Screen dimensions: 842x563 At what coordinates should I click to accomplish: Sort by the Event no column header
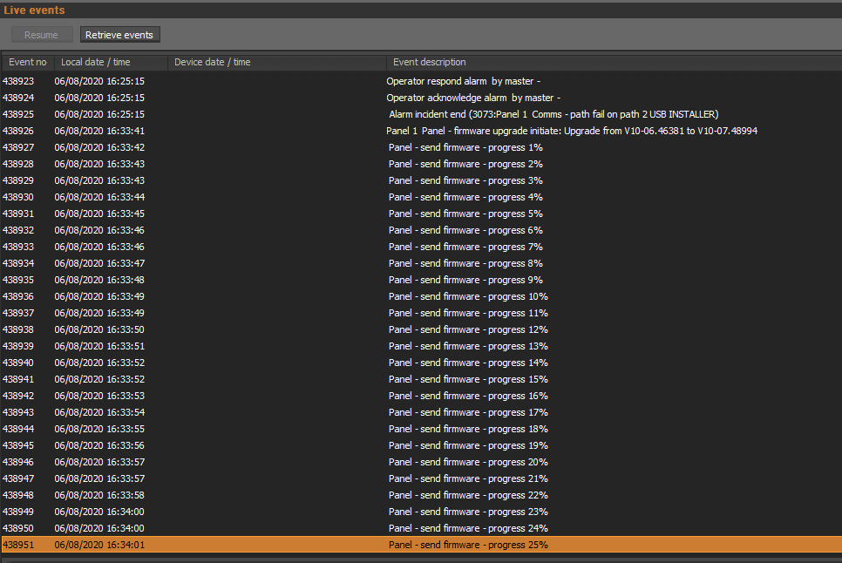[27, 62]
